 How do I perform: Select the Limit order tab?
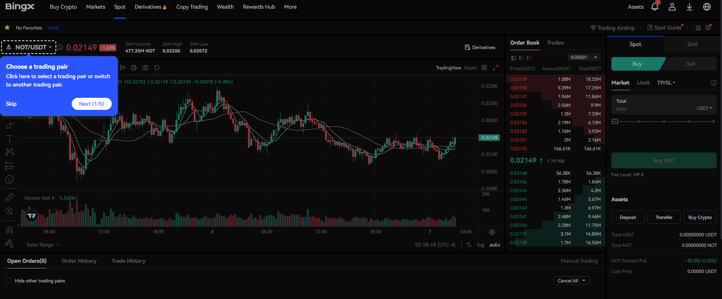pos(643,83)
